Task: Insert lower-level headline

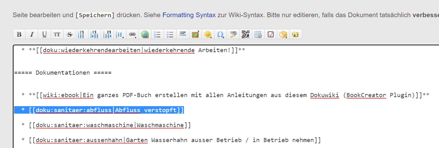Action: [94, 34]
